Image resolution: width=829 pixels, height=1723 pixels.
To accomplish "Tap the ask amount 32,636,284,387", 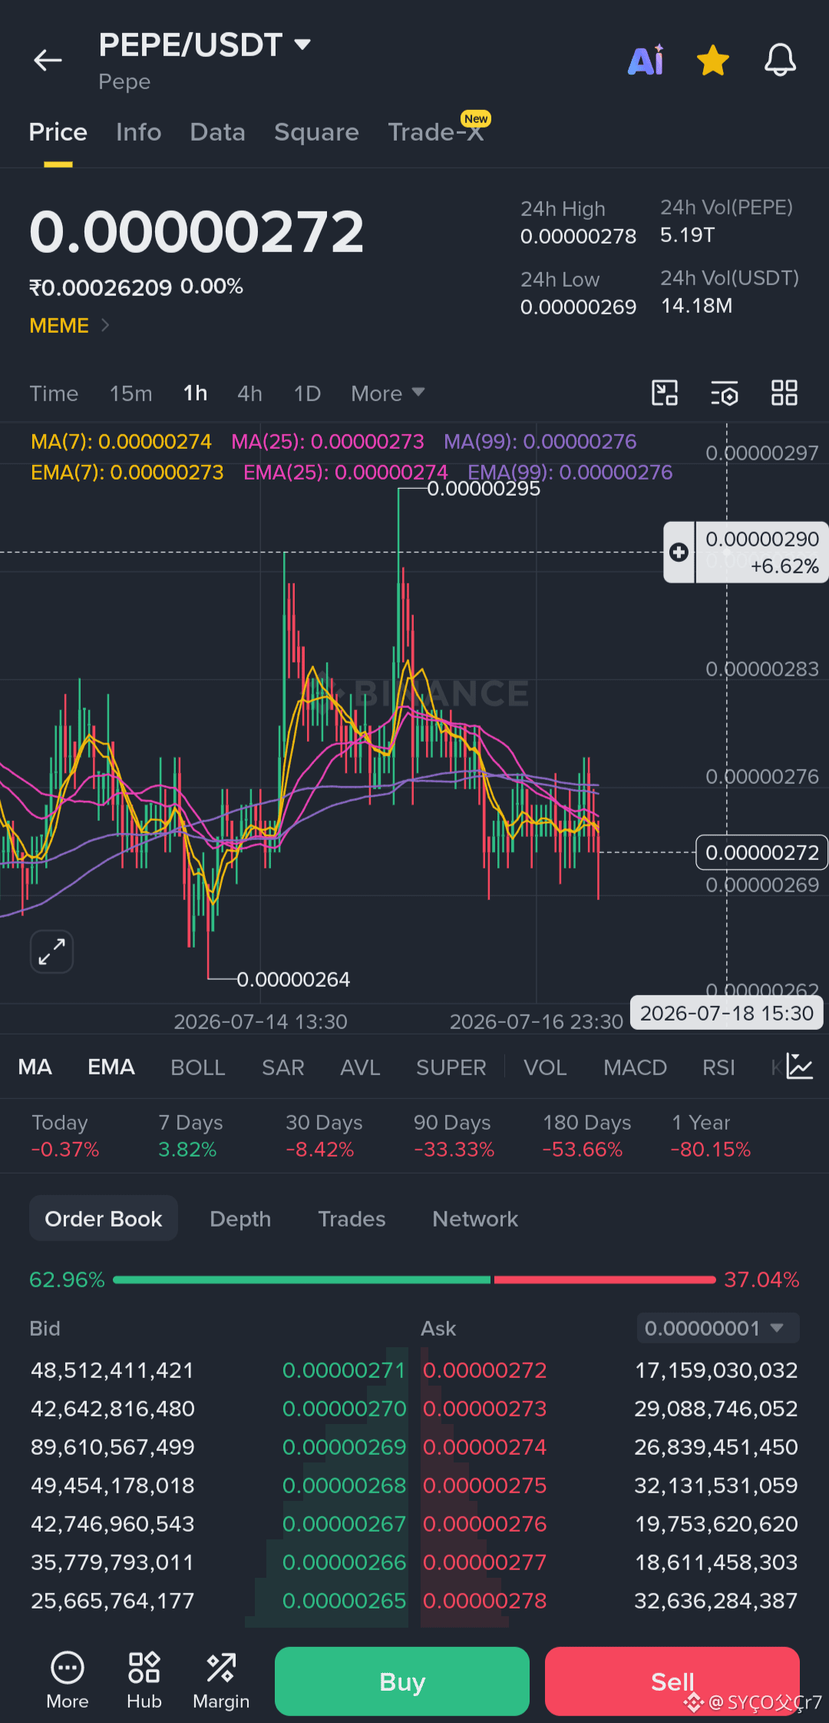I will [716, 1600].
